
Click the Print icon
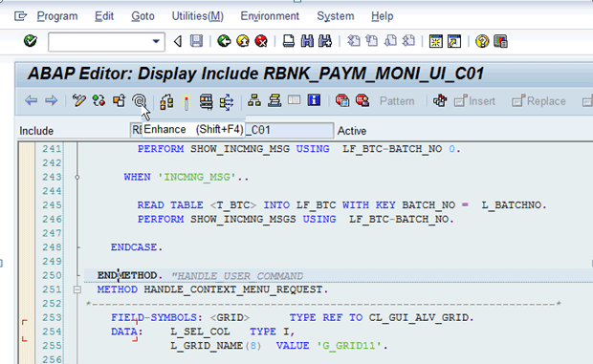(x=289, y=41)
